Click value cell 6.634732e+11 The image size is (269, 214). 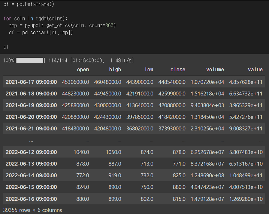pyautogui.click(x=246, y=94)
